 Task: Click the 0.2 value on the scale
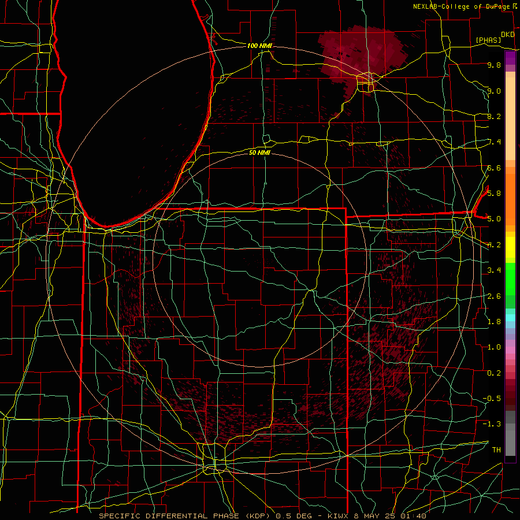pos(494,373)
